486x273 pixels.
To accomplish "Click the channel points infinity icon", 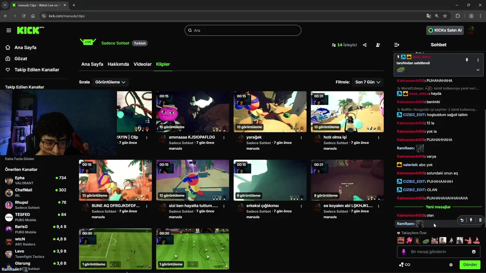I will coord(405,265).
